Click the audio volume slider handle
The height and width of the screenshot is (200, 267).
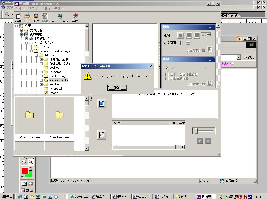(x=173, y=68)
